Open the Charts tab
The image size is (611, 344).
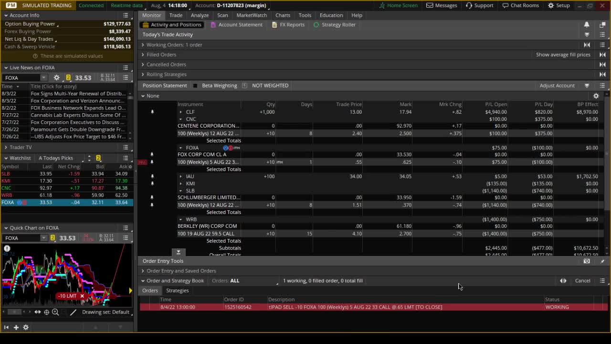pos(283,15)
